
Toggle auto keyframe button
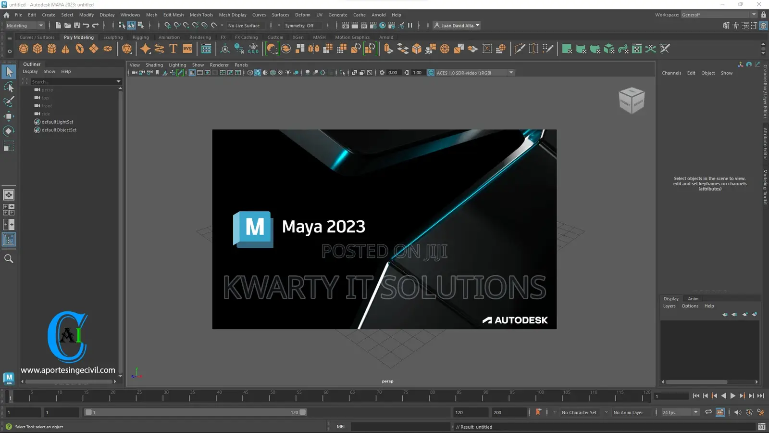[x=749, y=412]
